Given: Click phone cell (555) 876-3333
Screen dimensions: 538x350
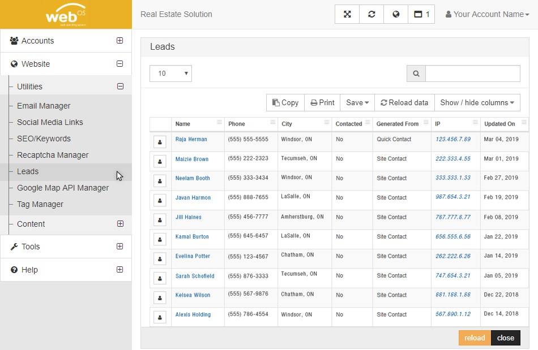Looking at the screenshot, I should [x=248, y=276].
